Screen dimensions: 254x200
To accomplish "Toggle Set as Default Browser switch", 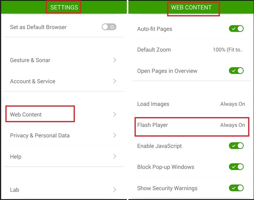I will pos(109,27).
